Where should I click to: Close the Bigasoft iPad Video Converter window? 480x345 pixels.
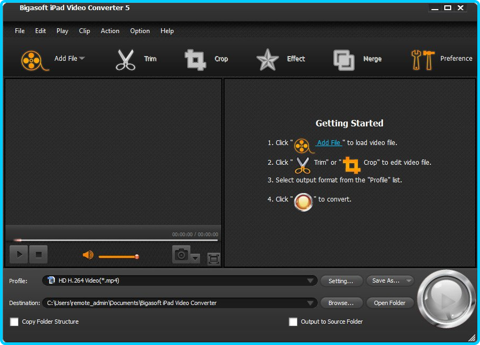coord(460,8)
